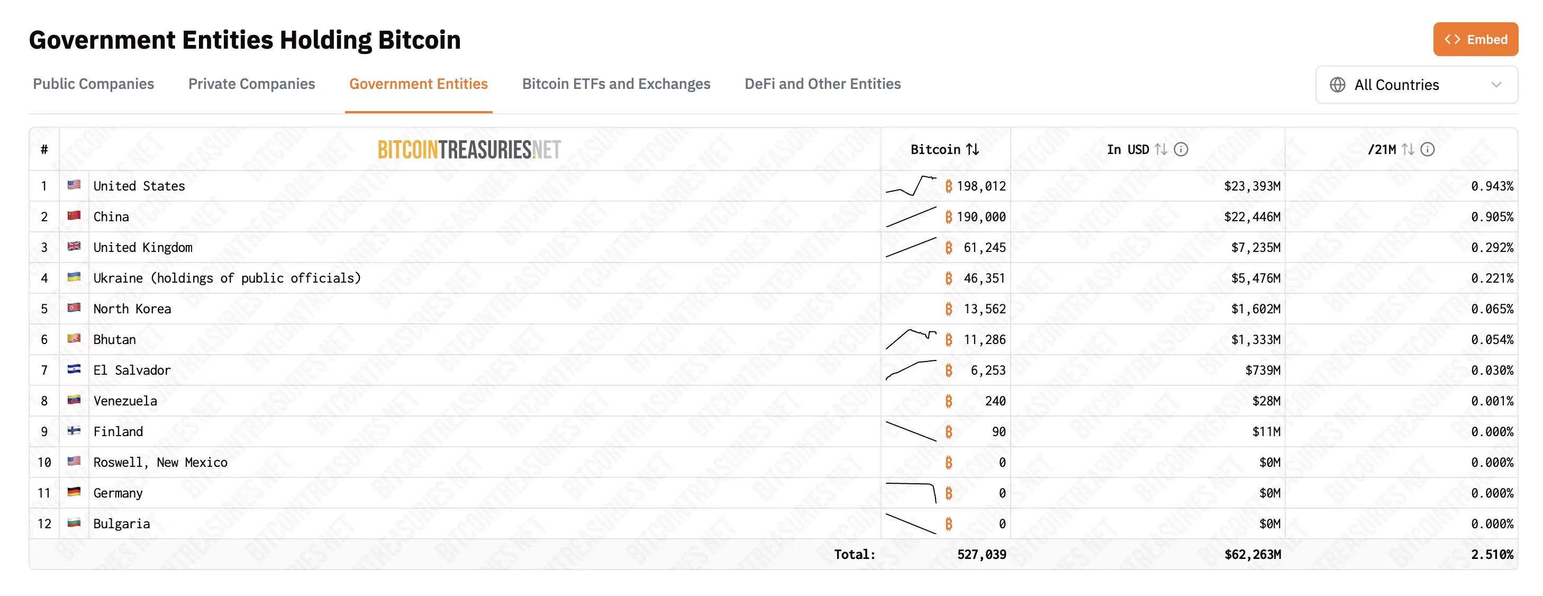Image resolution: width=1543 pixels, height=596 pixels.
Task: Click the globe icon beside All Countries
Action: (1337, 85)
